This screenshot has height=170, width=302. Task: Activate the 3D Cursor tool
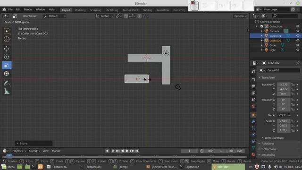[7, 39]
